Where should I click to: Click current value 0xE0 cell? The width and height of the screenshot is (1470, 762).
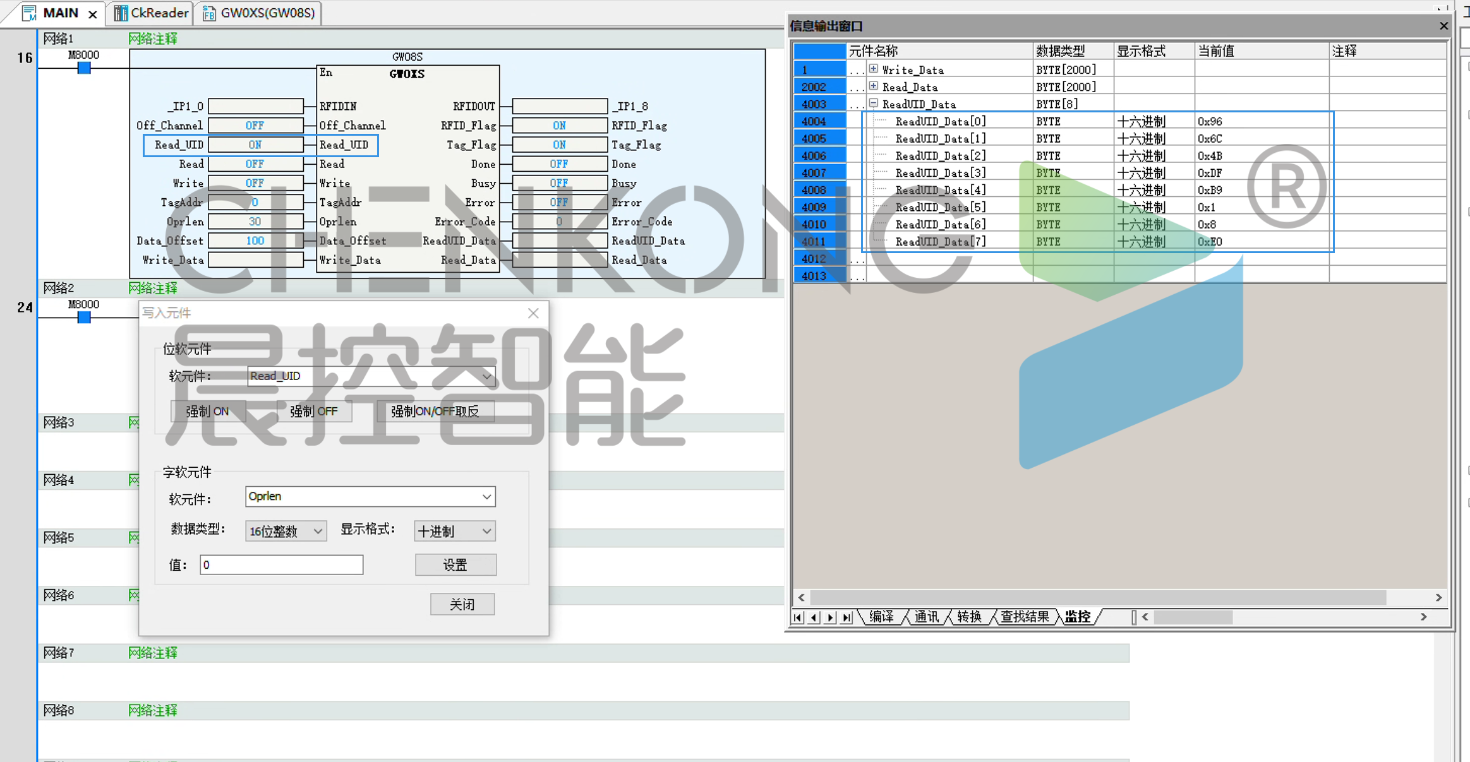(x=1261, y=242)
